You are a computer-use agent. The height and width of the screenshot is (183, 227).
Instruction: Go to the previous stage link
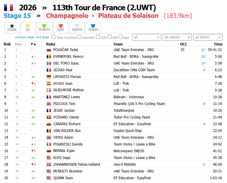tap(25, 37)
